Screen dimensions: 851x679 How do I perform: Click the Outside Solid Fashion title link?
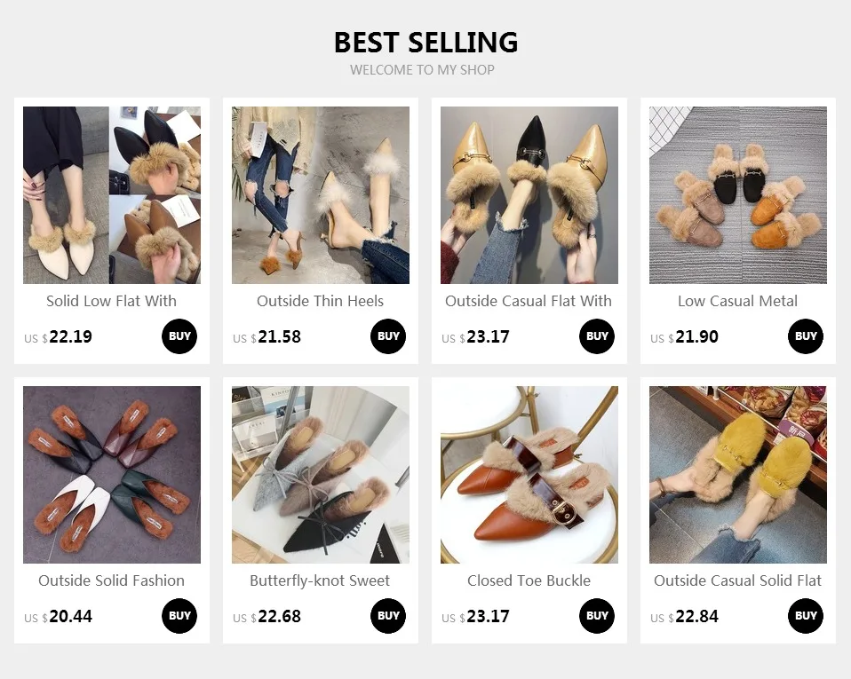(x=111, y=580)
